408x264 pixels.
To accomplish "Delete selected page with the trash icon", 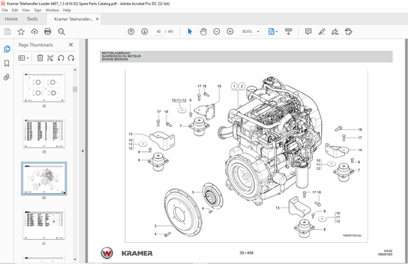I will 40,58.
